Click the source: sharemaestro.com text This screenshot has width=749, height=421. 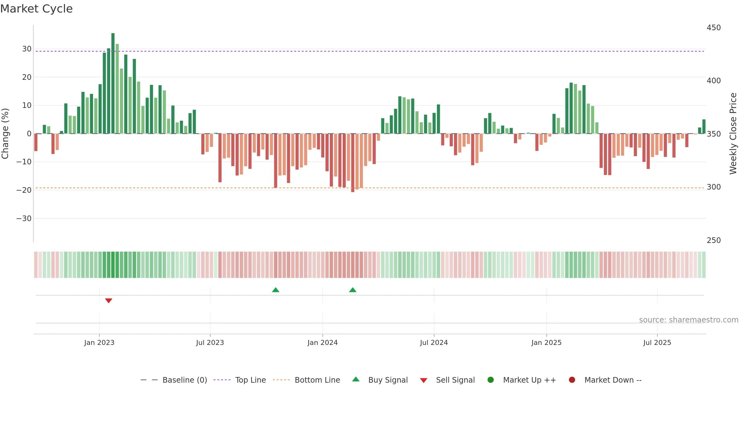click(x=689, y=320)
